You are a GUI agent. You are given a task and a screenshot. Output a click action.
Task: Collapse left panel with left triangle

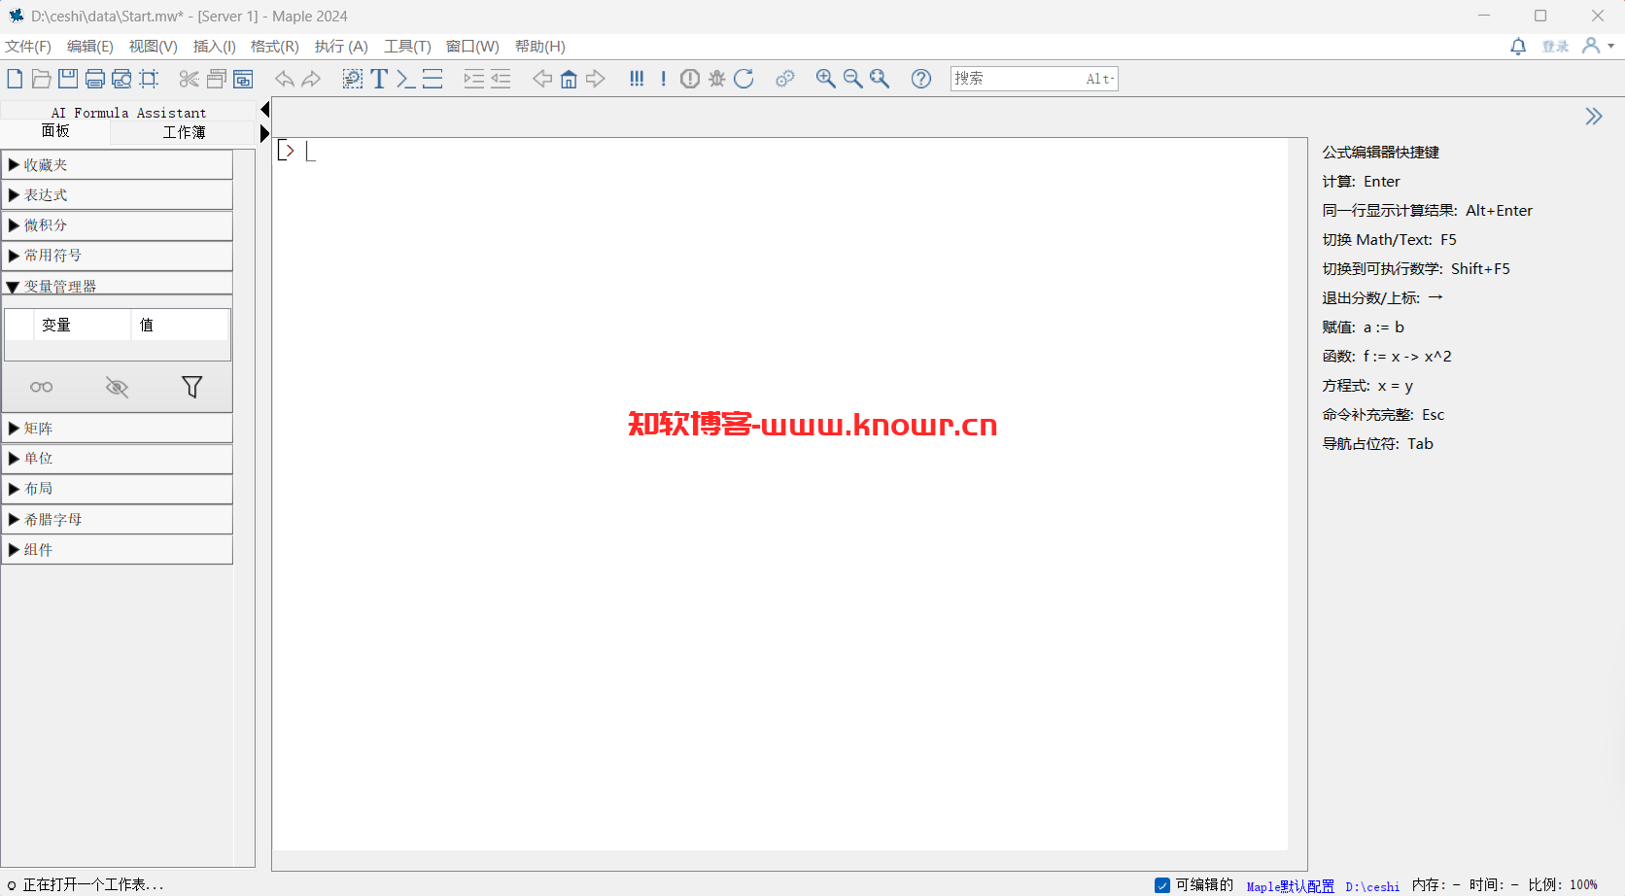(x=264, y=110)
